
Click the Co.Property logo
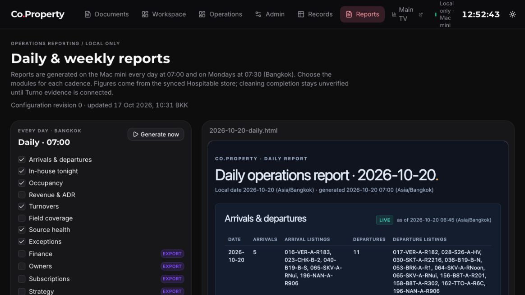tap(37, 14)
